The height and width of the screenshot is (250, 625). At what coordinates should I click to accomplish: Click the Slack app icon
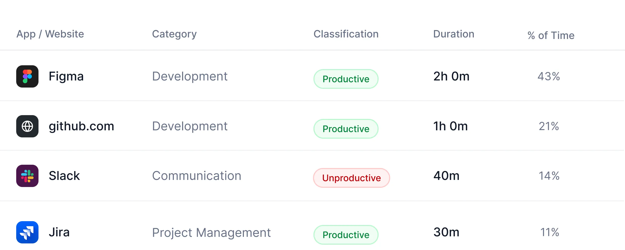27,176
